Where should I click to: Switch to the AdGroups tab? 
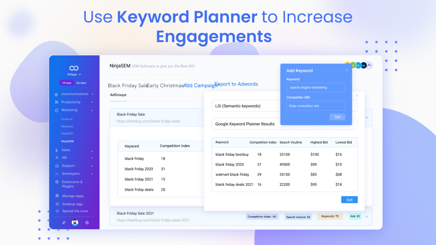click(x=118, y=95)
